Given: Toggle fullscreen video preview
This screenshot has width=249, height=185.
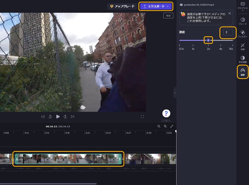Looking at the screenshot, I should (x=142, y=116).
